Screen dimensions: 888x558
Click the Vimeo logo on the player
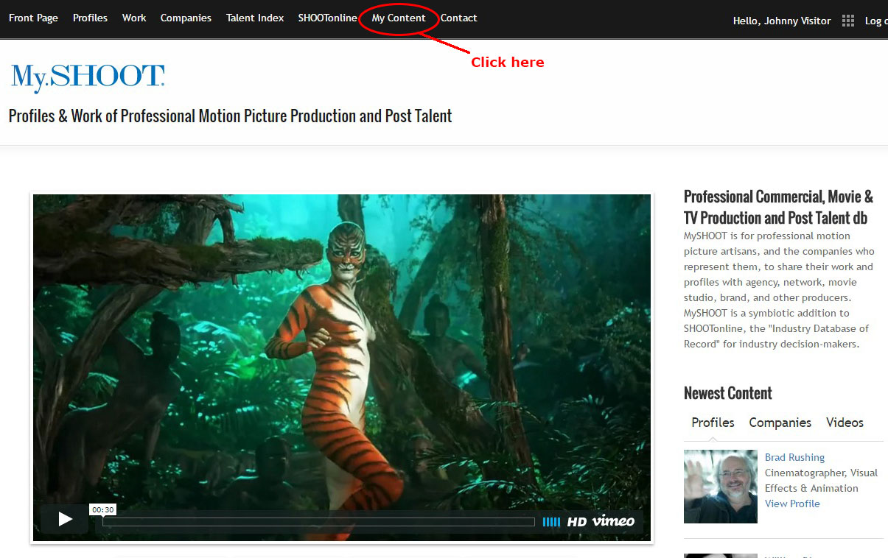click(x=613, y=522)
